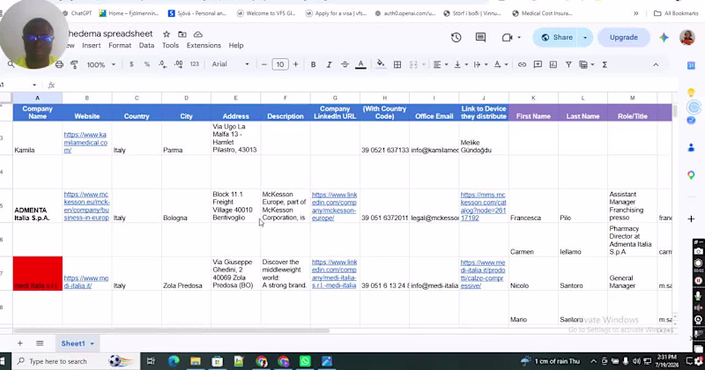Open the mckesson-europe LinkedIn link

pos(334,206)
